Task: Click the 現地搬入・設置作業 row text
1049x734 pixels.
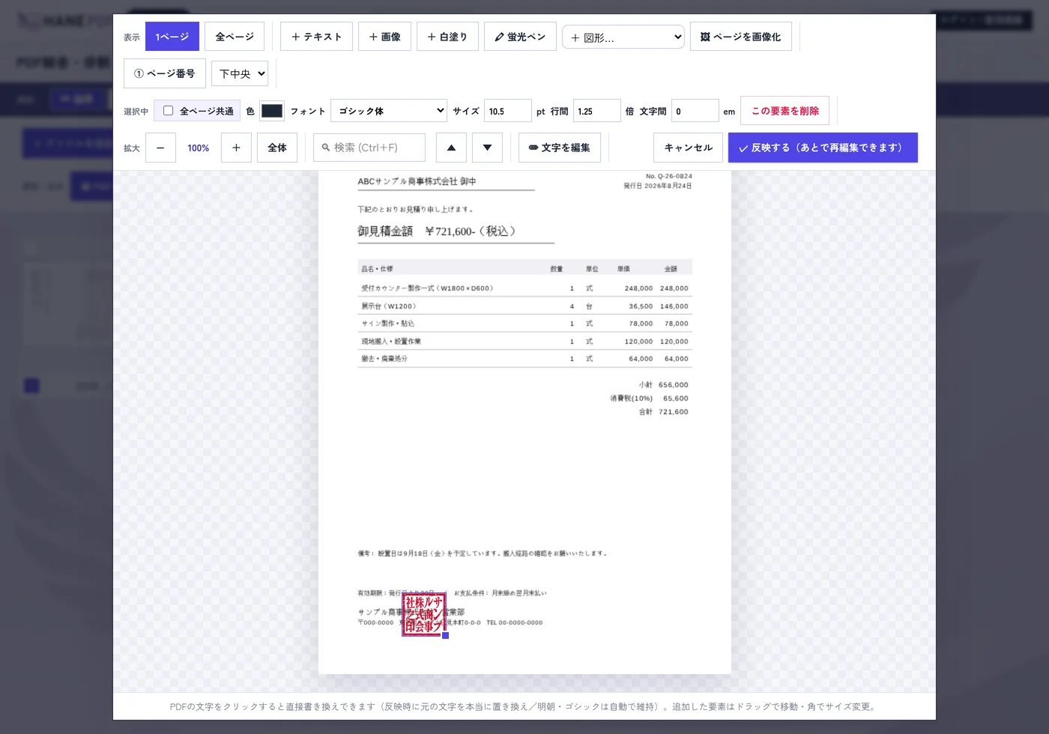Action: [391, 342]
